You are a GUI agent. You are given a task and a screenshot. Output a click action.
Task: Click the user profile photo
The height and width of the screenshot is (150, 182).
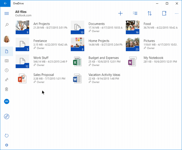point(6,39)
